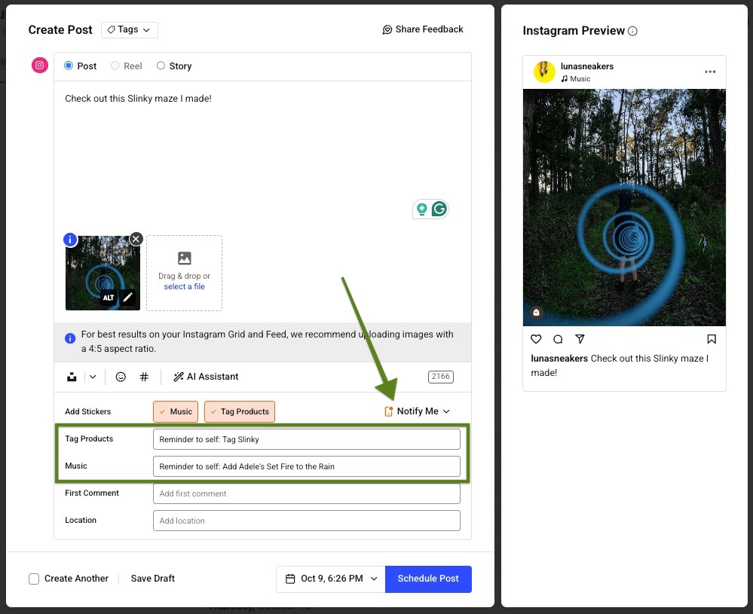Expand the Notify Me dropdown chevron

[447, 411]
